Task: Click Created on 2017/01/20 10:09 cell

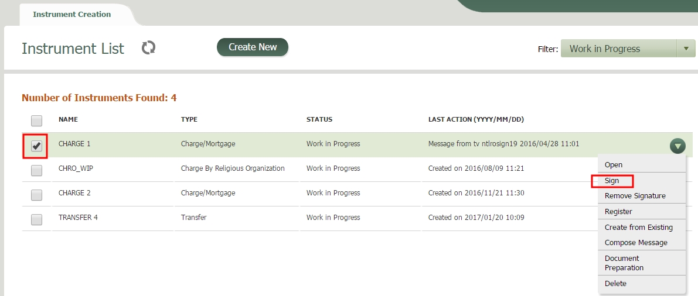Action: 476,218
